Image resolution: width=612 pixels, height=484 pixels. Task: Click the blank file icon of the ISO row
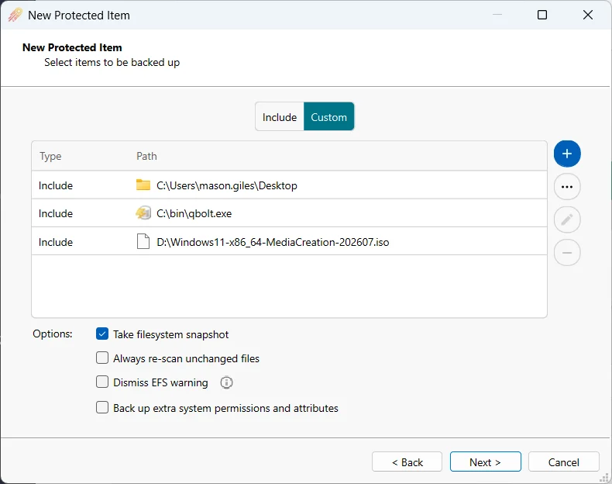pos(143,241)
